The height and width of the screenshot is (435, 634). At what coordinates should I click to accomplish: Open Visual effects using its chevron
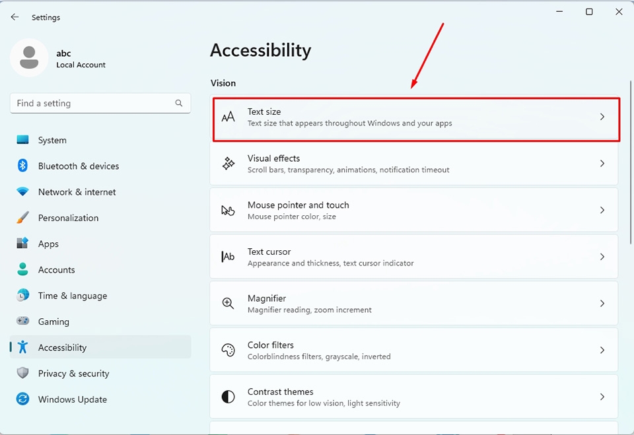click(602, 163)
